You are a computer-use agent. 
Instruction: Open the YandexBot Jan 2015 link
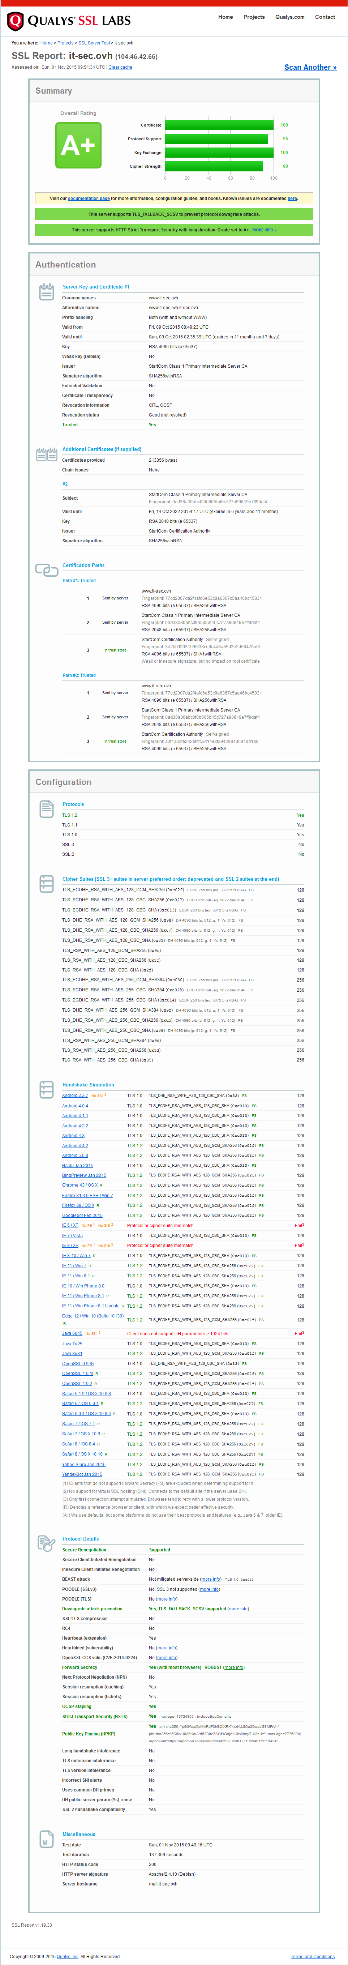[82, 1474]
